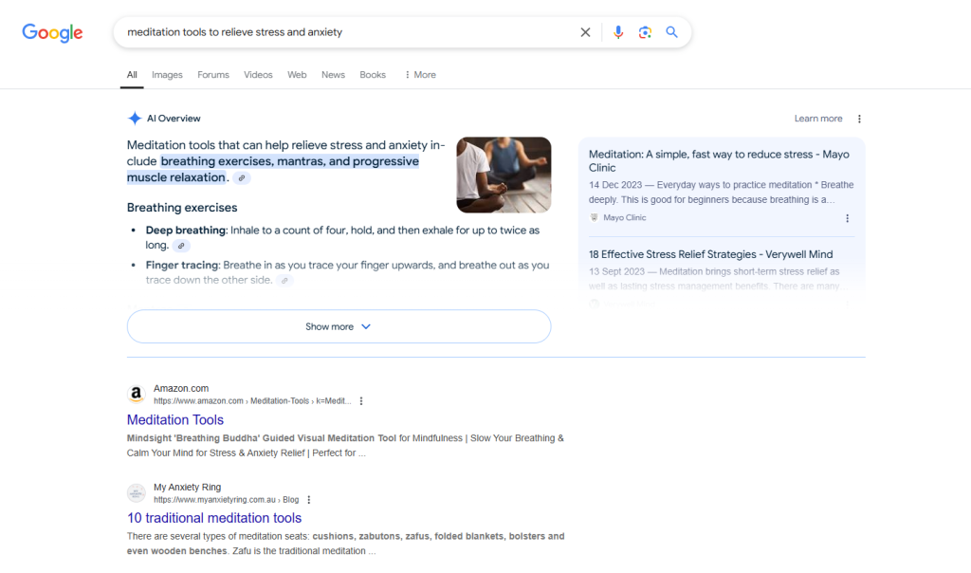The width and height of the screenshot is (971, 573).
Task: Open the 10 traditional meditation tools result
Action: (212, 518)
